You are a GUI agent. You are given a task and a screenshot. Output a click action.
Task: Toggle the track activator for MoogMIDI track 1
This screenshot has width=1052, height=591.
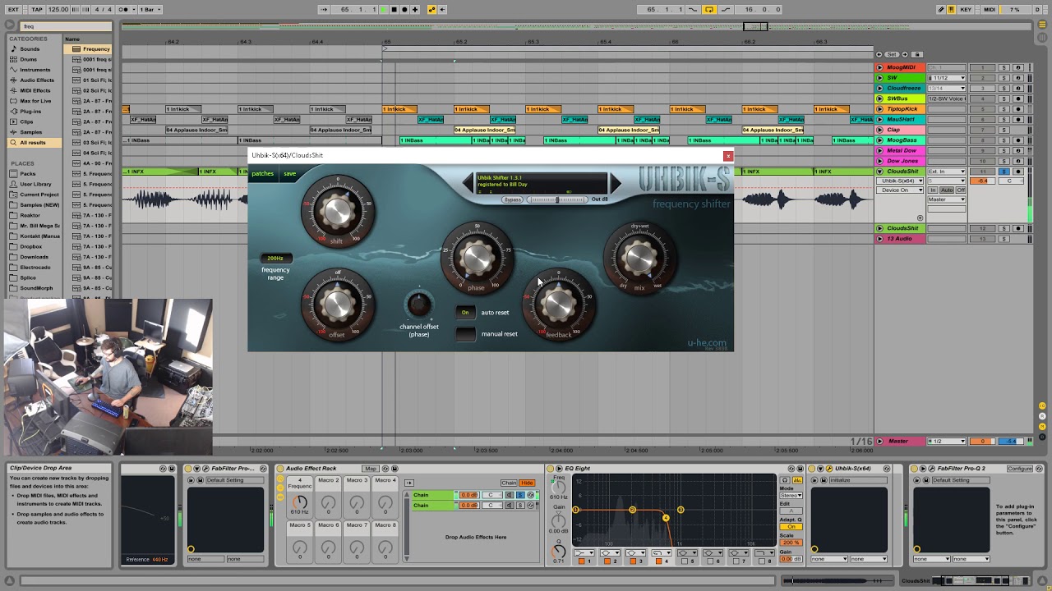(982, 67)
